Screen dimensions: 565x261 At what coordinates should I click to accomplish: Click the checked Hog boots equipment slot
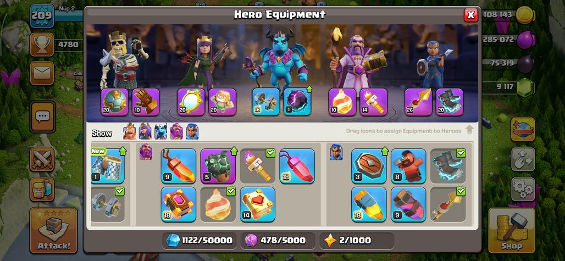pyautogui.click(x=448, y=166)
